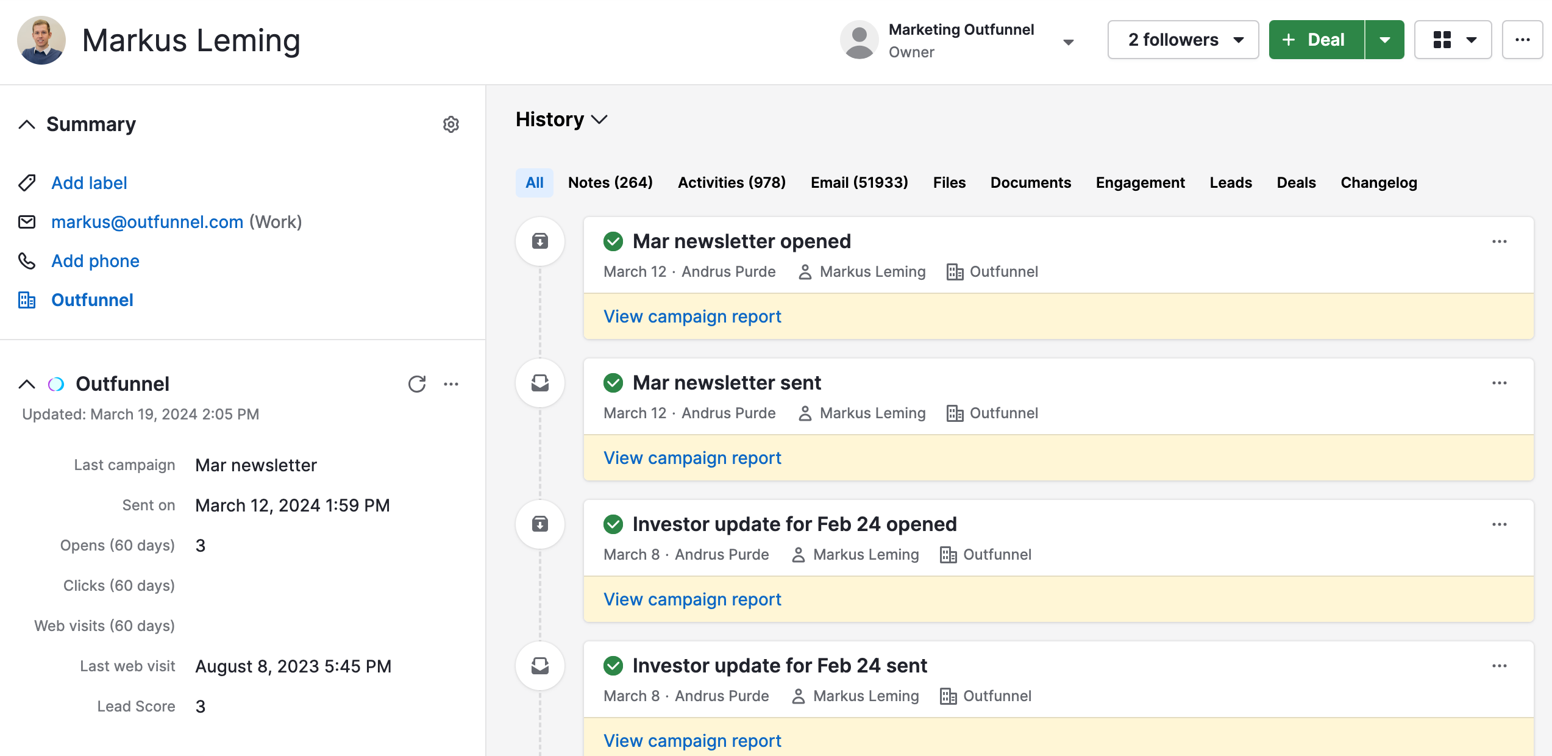Click the sent-email timeline icon for Mar newsletter
1552x756 pixels.
point(539,382)
